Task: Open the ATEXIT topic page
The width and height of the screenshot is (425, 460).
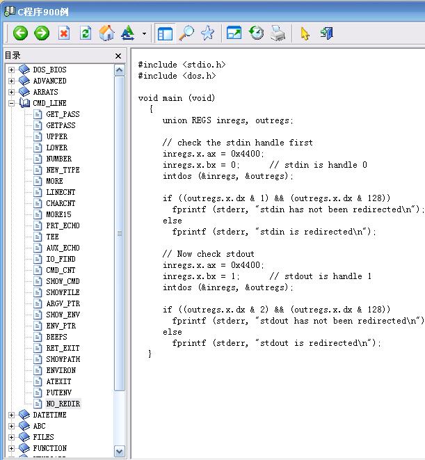Action: pyautogui.click(x=58, y=381)
